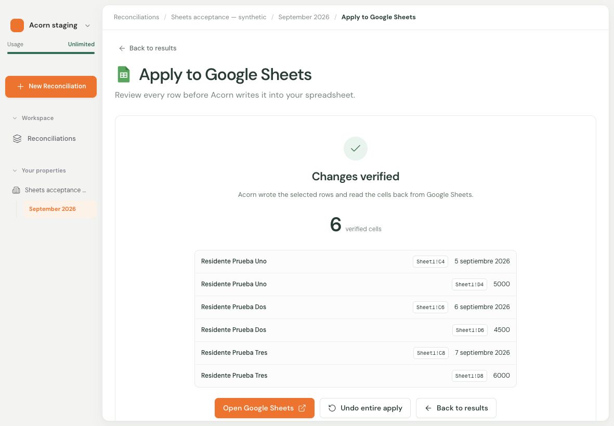The width and height of the screenshot is (614, 426).
Task: Click the Reconciliations breadcrumb link
Action: (x=136, y=17)
